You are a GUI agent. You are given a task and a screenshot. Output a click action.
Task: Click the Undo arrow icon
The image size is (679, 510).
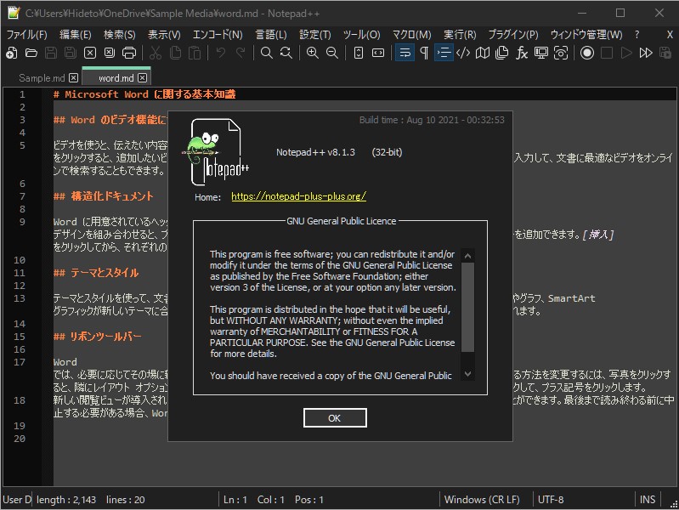221,53
